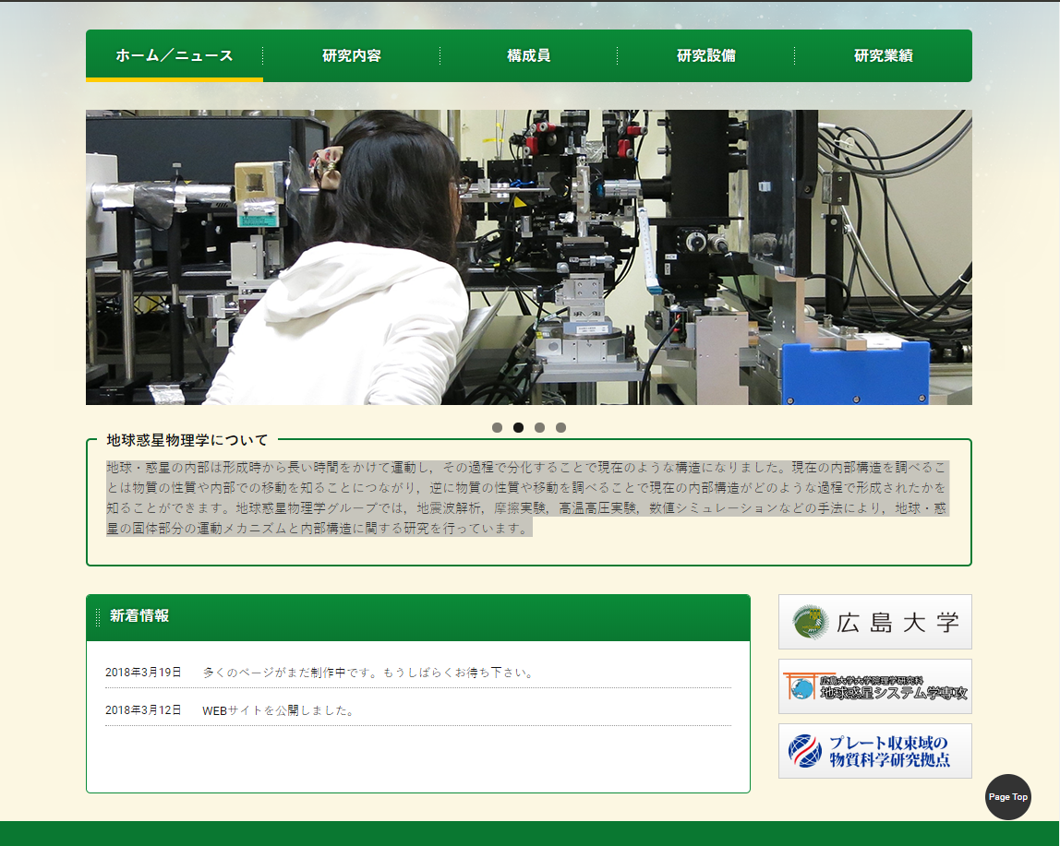Select the 2018年3月12日 news date
The image size is (1060, 846).
[143, 710]
